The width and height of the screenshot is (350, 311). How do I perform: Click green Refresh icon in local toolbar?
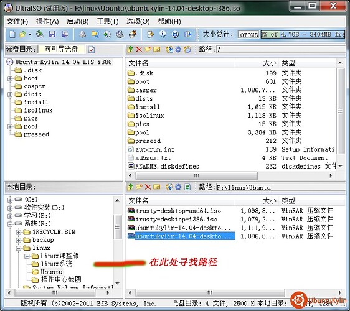(187, 187)
